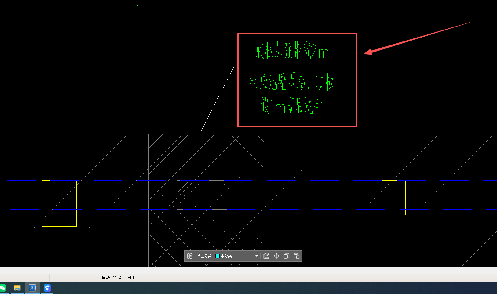The image size is (497, 294).
Task: Click the paste annotation icon
Action: pyautogui.click(x=297, y=256)
